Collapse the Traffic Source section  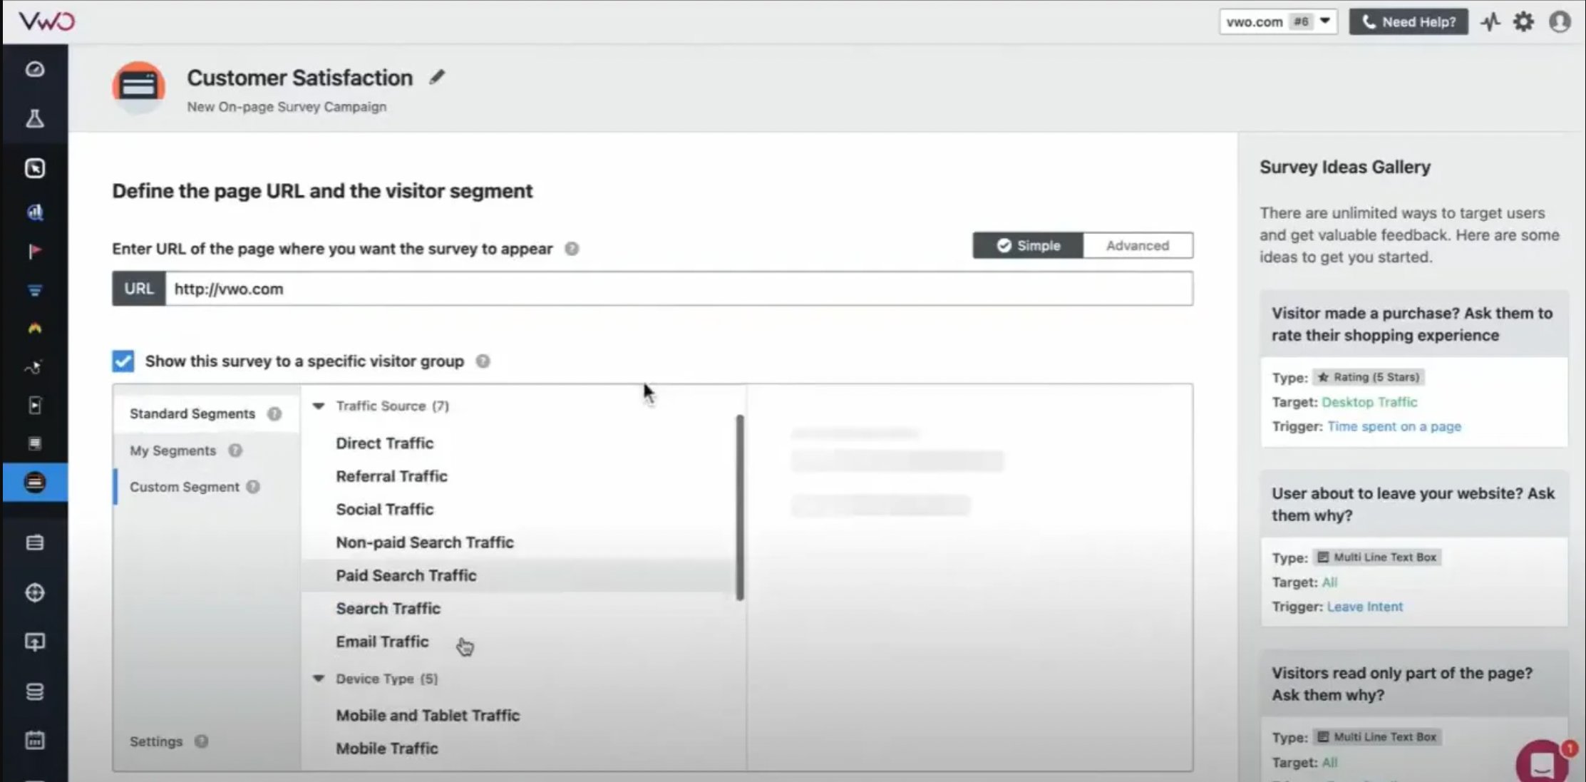pyautogui.click(x=318, y=406)
